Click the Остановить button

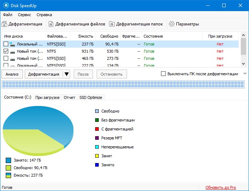[x=112, y=74]
